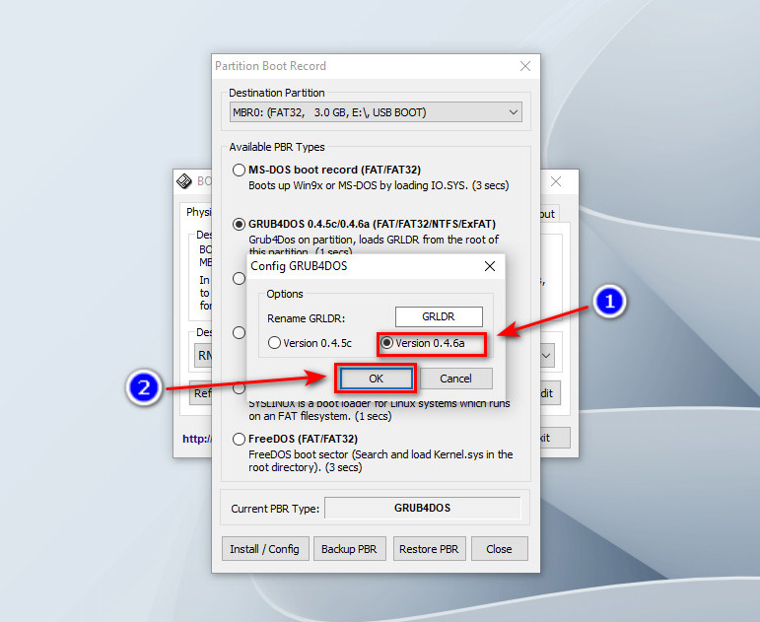Select the partially hidden radio under GRUB4DOS option
Viewport: 760px width, 622px height.
[x=239, y=279]
